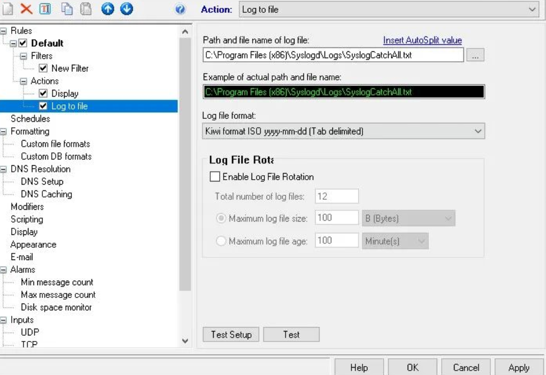Open DNS Setup settings
This screenshot has height=375, width=546.
click(42, 181)
